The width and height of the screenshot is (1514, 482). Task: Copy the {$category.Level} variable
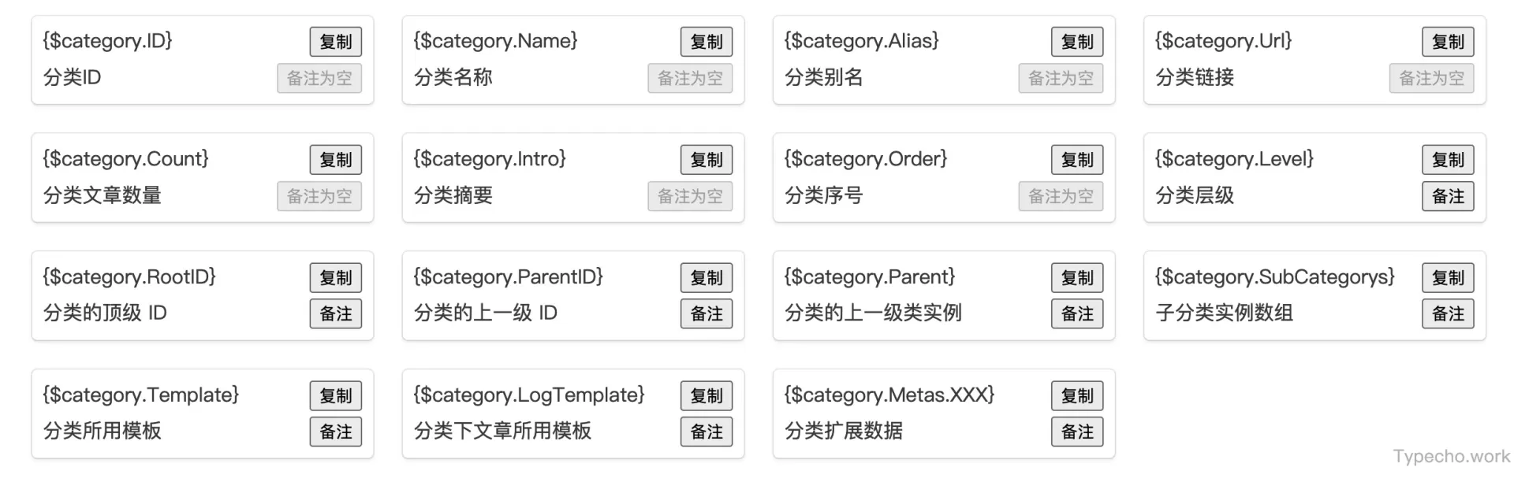click(x=1448, y=159)
